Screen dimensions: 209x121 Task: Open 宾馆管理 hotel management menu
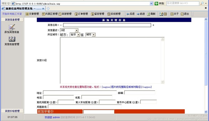[65, 14]
